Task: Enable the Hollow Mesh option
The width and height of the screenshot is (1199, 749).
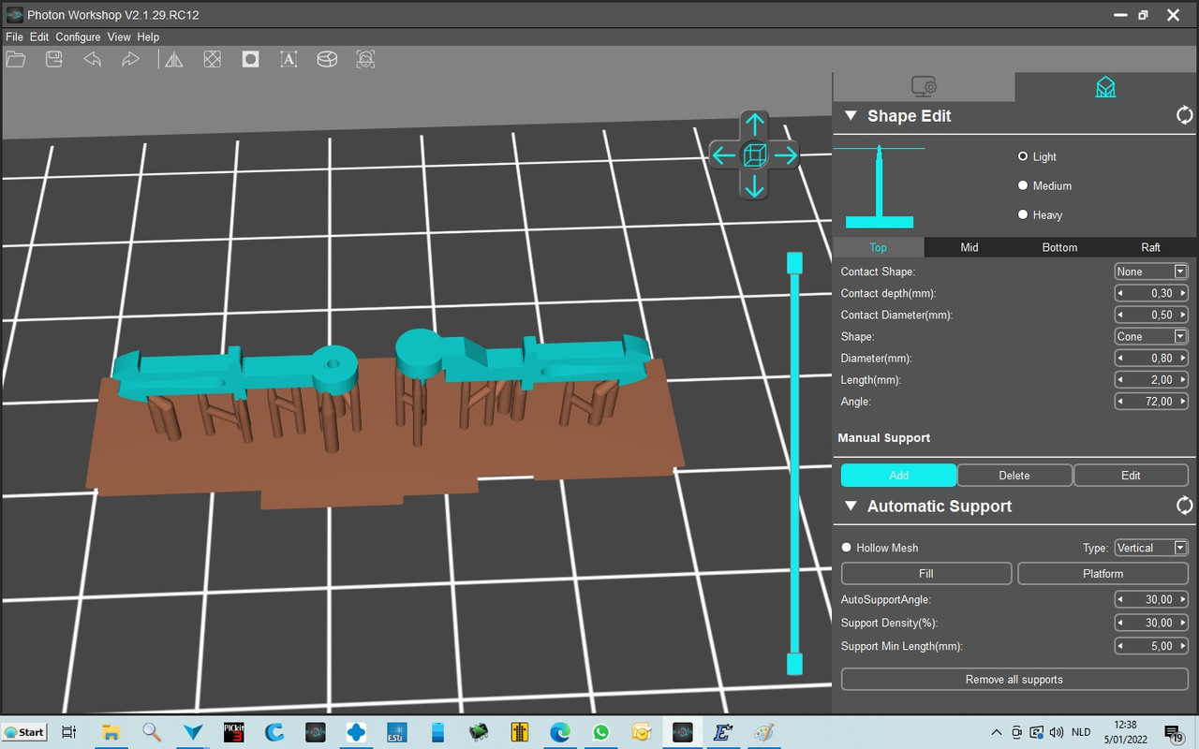Action: [x=847, y=548]
